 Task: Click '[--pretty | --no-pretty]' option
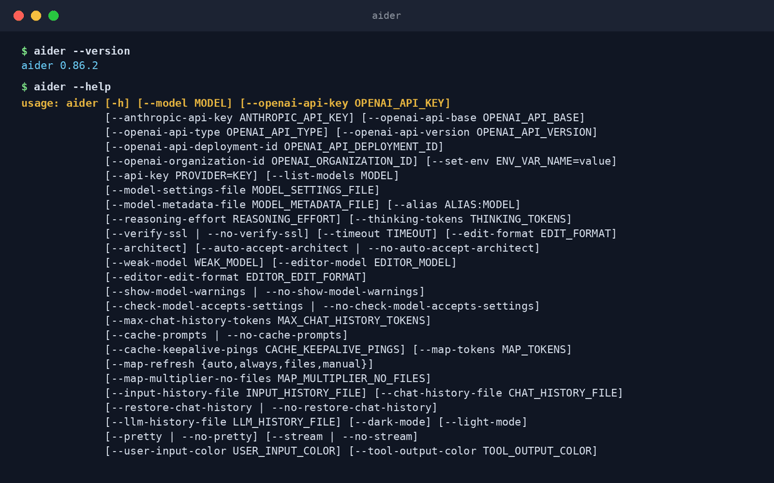(x=182, y=437)
